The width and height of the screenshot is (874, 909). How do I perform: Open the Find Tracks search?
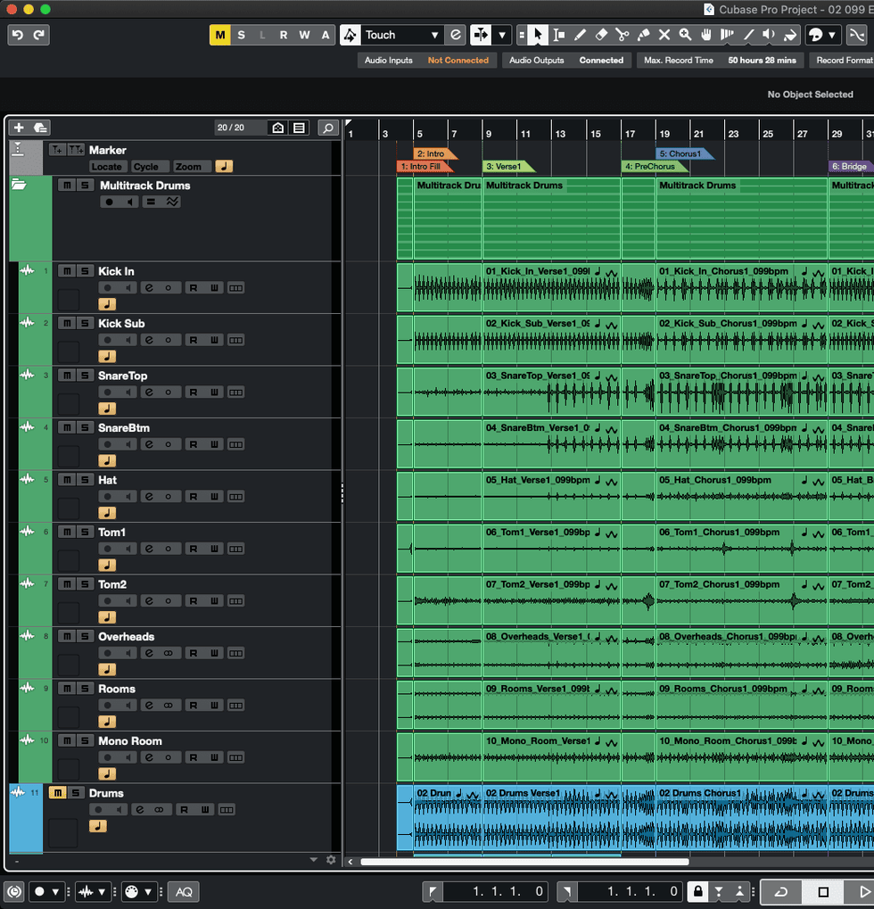pos(328,128)
